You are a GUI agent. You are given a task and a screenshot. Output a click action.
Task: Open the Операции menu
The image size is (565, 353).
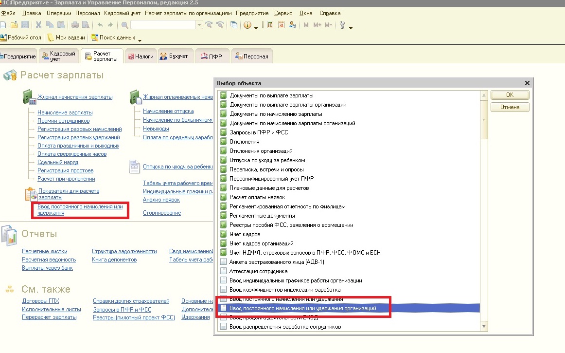coord(59,13)
